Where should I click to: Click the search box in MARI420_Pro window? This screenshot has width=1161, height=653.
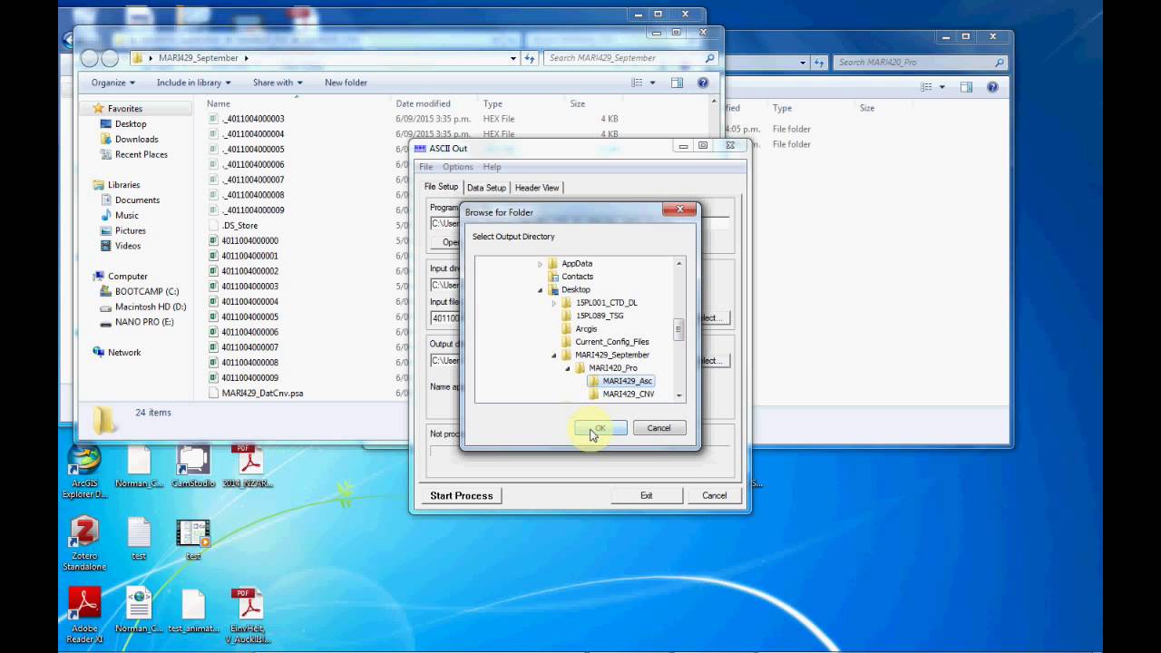(920, 63)
